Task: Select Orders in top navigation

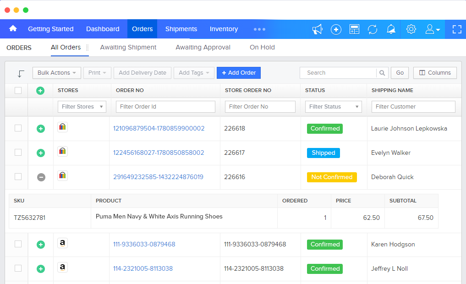Action: 143,29
